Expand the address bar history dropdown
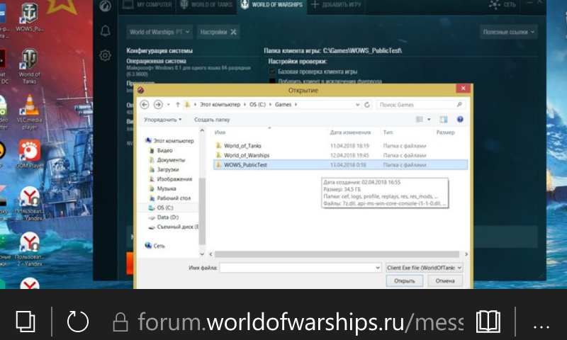The width and height of the screenshot is (567, 340). pos(357,104)
